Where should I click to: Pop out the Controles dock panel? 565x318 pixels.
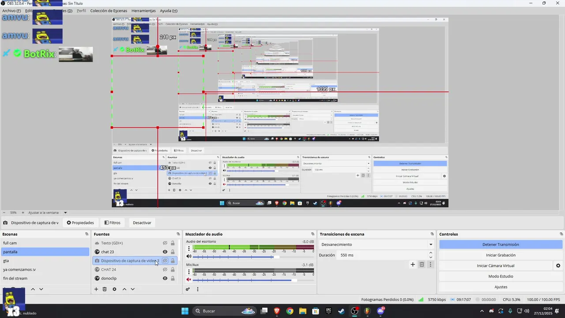(x=561, y=234)
